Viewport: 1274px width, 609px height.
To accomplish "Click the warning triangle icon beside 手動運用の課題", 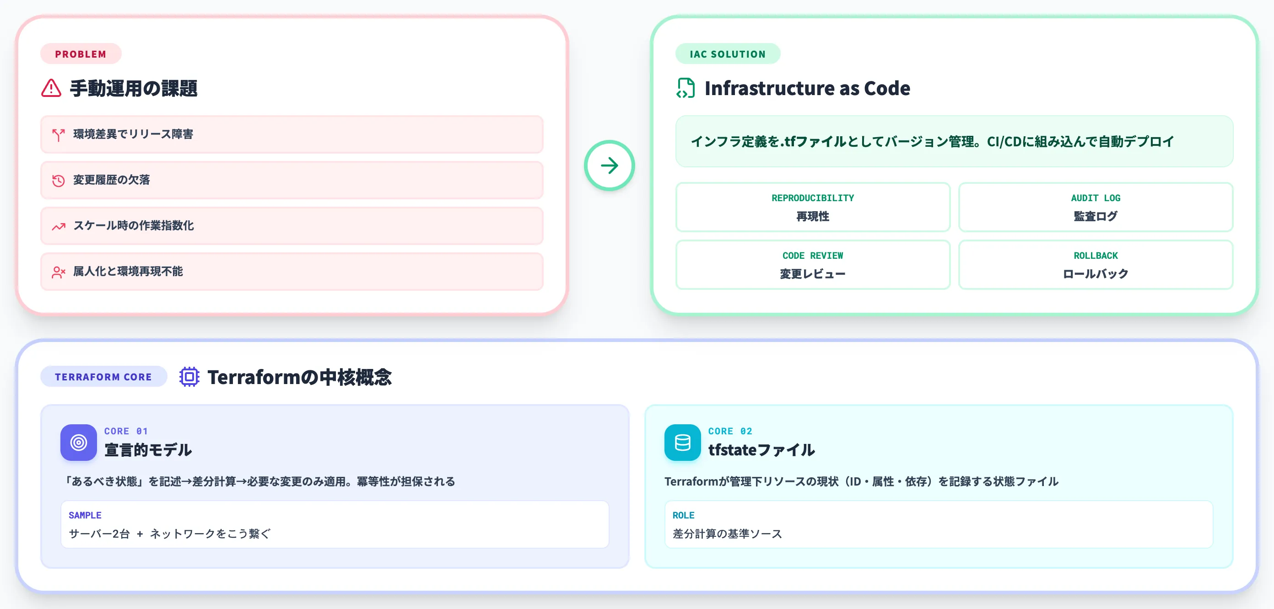I will pyautogui.click(x=51, y=88).
